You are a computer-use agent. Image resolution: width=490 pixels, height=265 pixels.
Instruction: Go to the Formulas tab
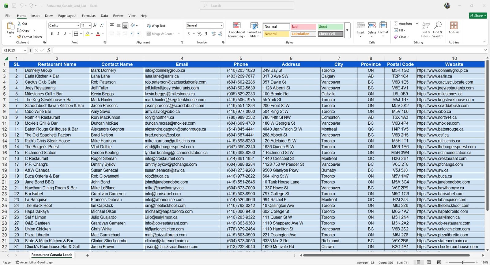(89, 16)
